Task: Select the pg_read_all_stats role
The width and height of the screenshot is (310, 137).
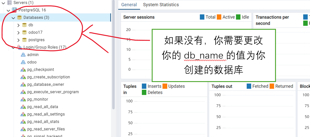Action: (x=43, y=122)
